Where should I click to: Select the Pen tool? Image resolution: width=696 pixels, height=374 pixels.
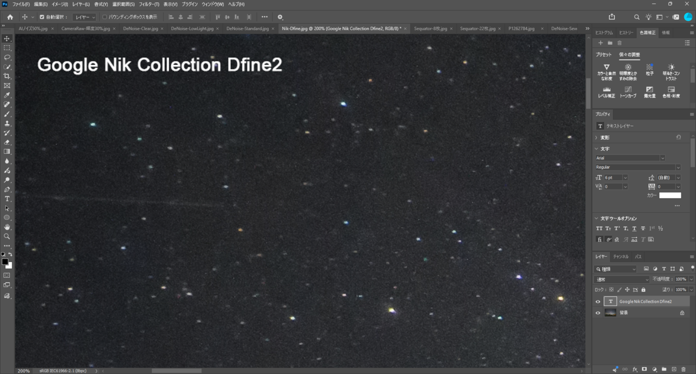pyautogui.click(x=7, y=189)
